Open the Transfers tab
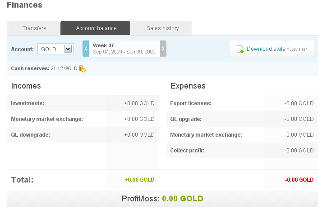322x214 pixels. pos(34,28)
